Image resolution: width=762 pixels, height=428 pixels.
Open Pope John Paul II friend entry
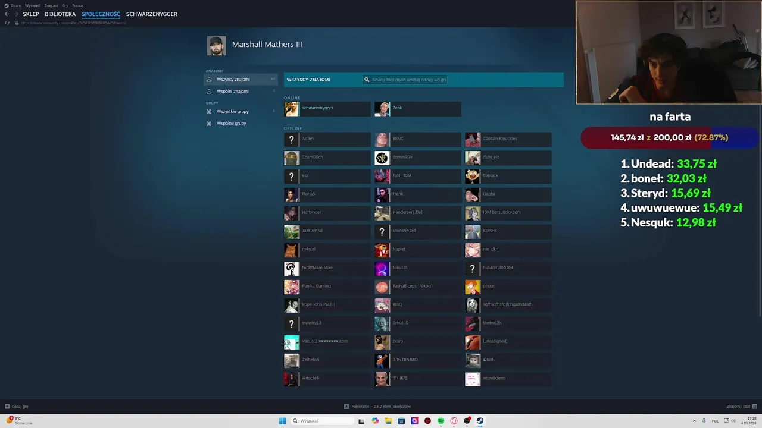tap(327, 306)
